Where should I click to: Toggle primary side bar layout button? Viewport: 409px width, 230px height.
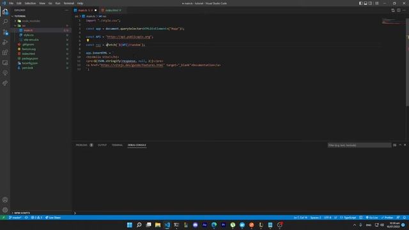click(x=360, y=3)
